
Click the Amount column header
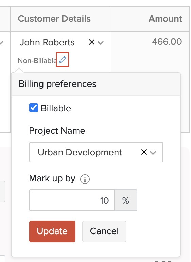[165, 19]
